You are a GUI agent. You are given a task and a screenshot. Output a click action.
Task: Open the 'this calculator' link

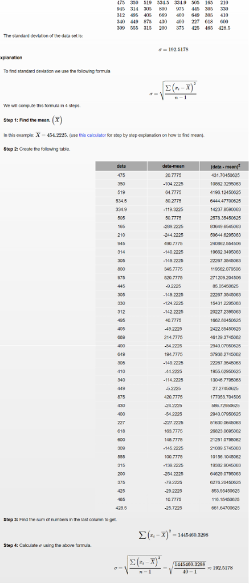(92, 135)
